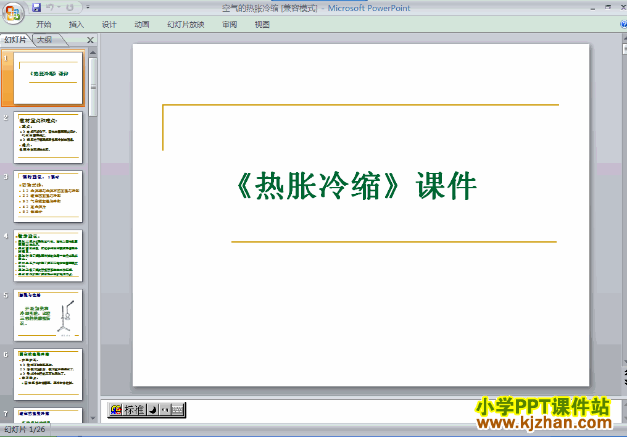The height and width of the screenshot is (437, 627).
Task: Save the presentation with the floppy disk icon
Action: (36, 7)
